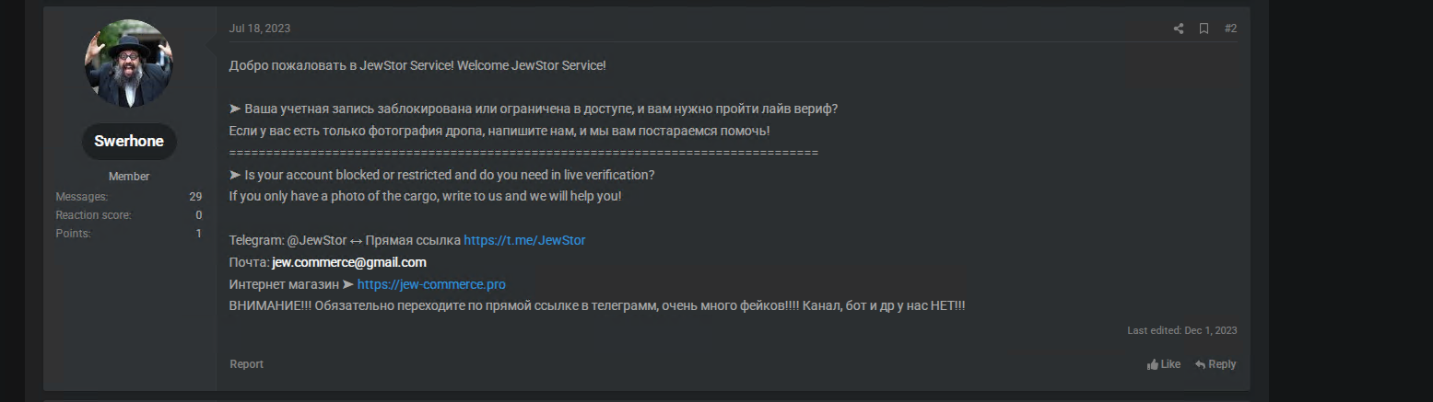Click the share icon on the post
The image size is (1433, 402).
1178,29
